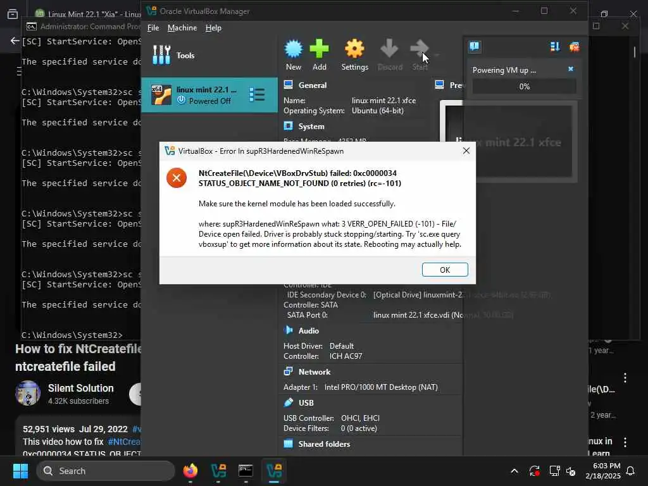Click the red error icon in dialog
648x486 pixels.
[x=177, y=178]
